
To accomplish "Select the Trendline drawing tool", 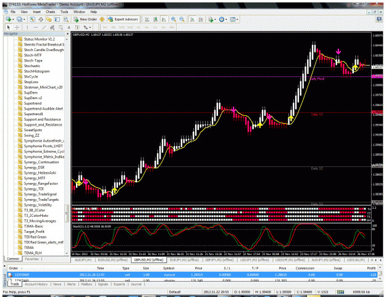I will point(44,27).
